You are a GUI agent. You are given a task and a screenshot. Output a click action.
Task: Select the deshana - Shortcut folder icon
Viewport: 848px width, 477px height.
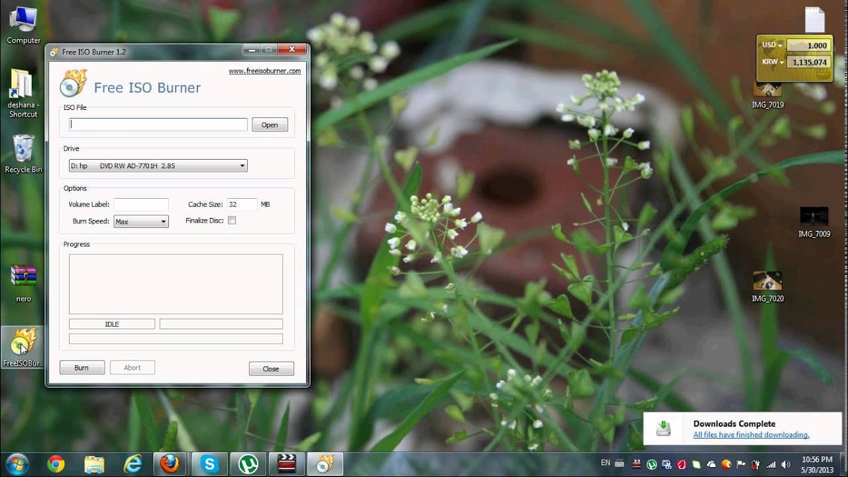(x=23, y=93)
